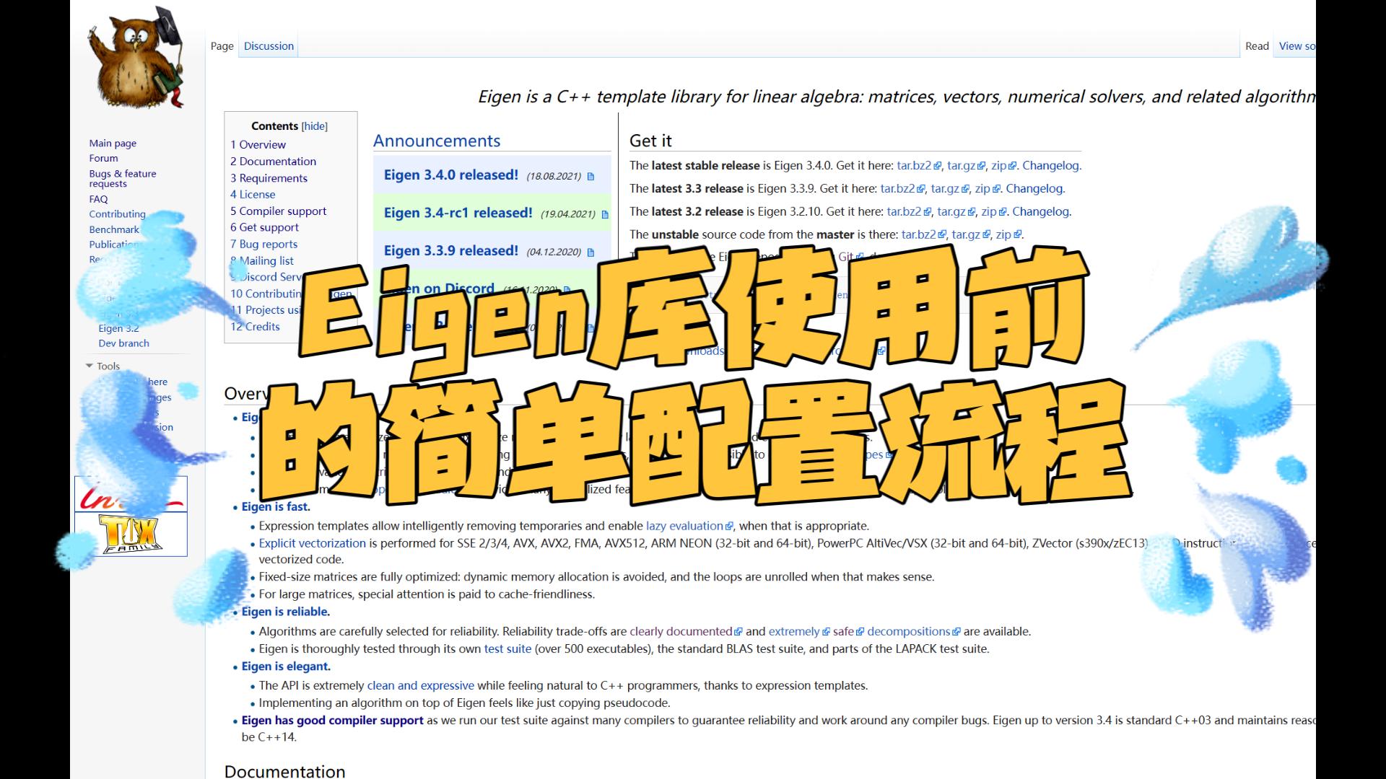
Task: Click the Get it heading
Action: coord(650,141)
